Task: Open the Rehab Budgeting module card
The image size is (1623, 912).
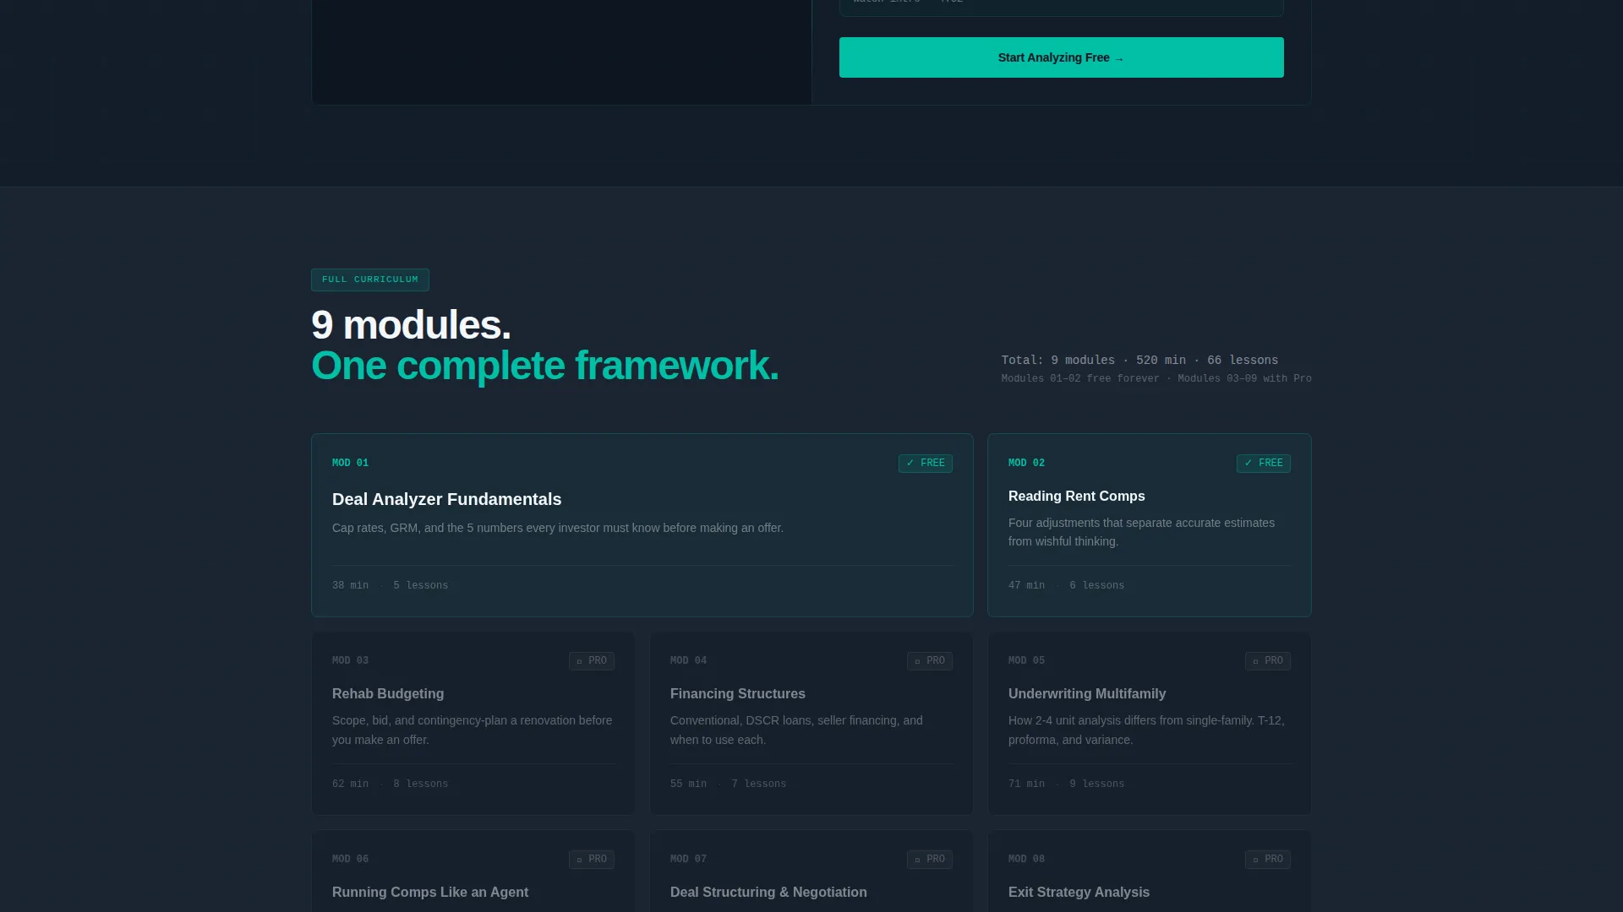Action: pos(473,724)
